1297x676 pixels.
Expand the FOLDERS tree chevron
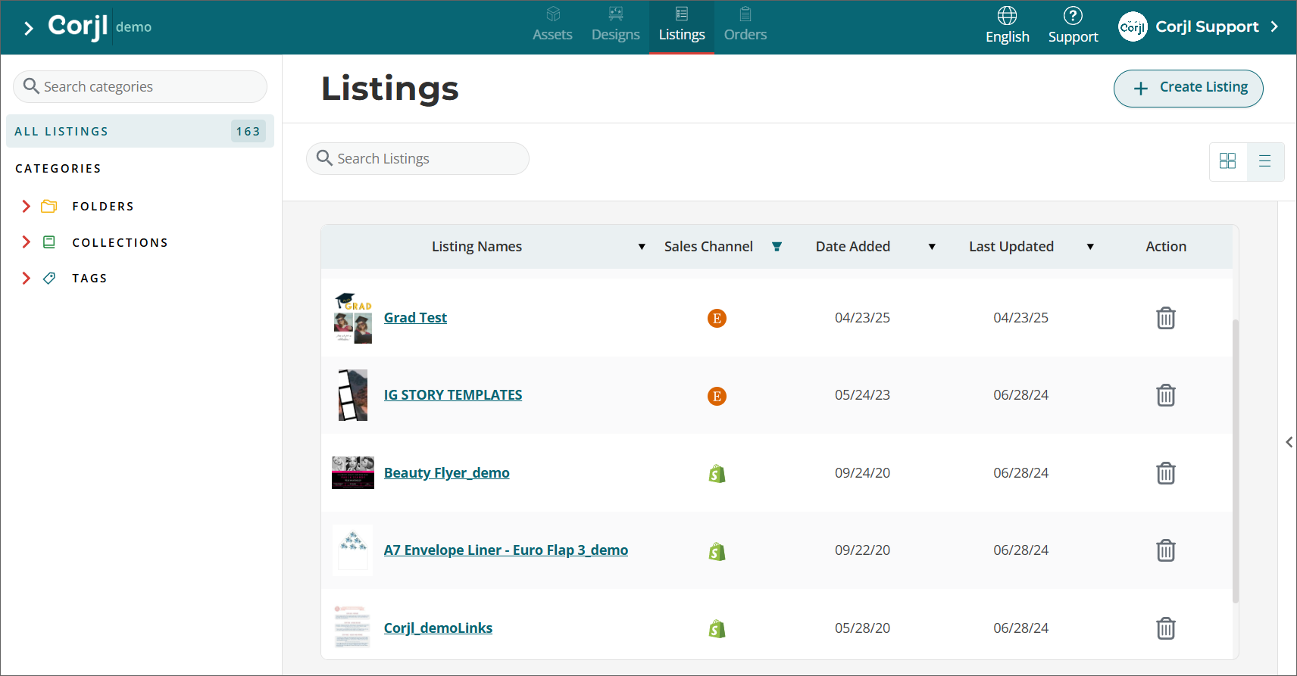(x=27, y=206)
